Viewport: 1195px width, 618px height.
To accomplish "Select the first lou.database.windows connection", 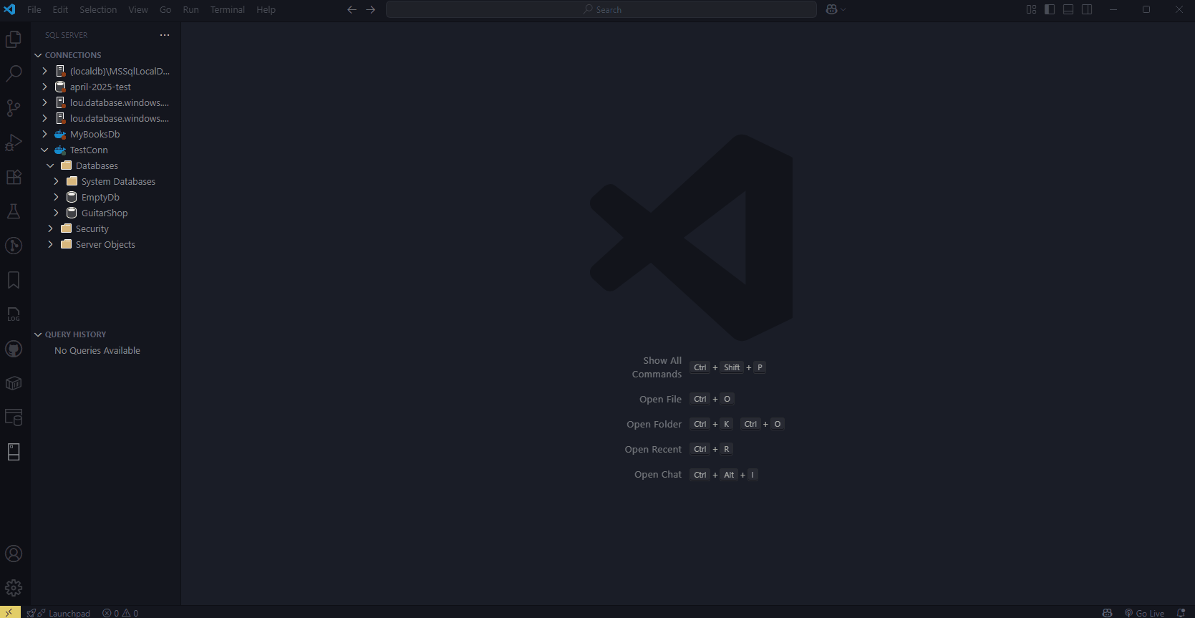I will tap(120, 102).
